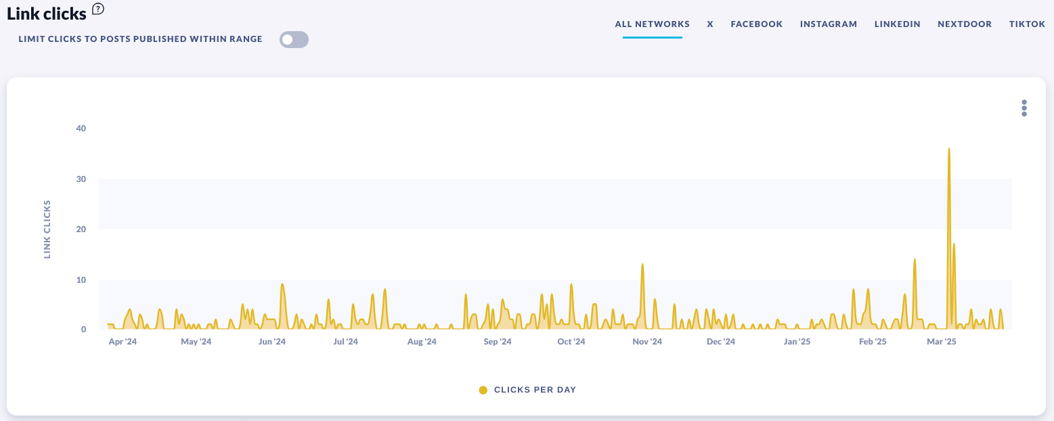The width and height of the screenshot is (1054, 421).
Task: Click the Link clicks heading
Action: (x=47, y=13)
